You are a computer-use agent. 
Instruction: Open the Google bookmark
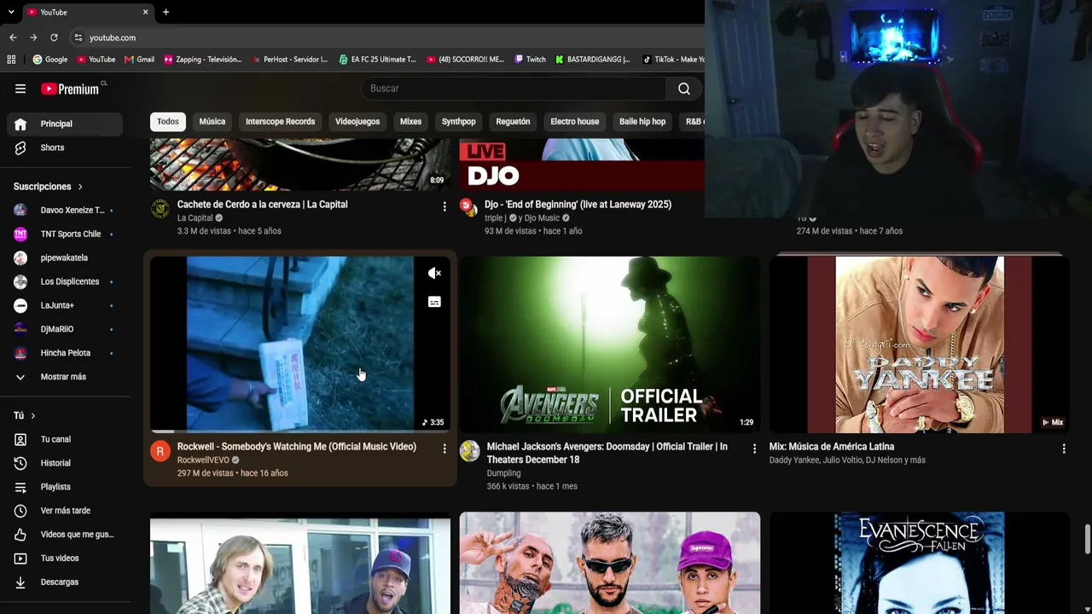pyautogui.click(x=50, y=60)
